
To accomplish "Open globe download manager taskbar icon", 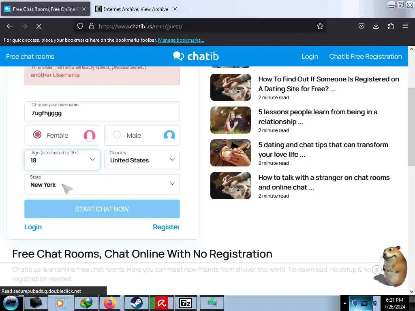I will click(x=86, y=303).
